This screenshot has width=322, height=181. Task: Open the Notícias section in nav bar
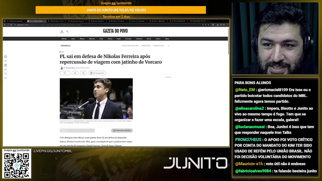pos(64,39)
